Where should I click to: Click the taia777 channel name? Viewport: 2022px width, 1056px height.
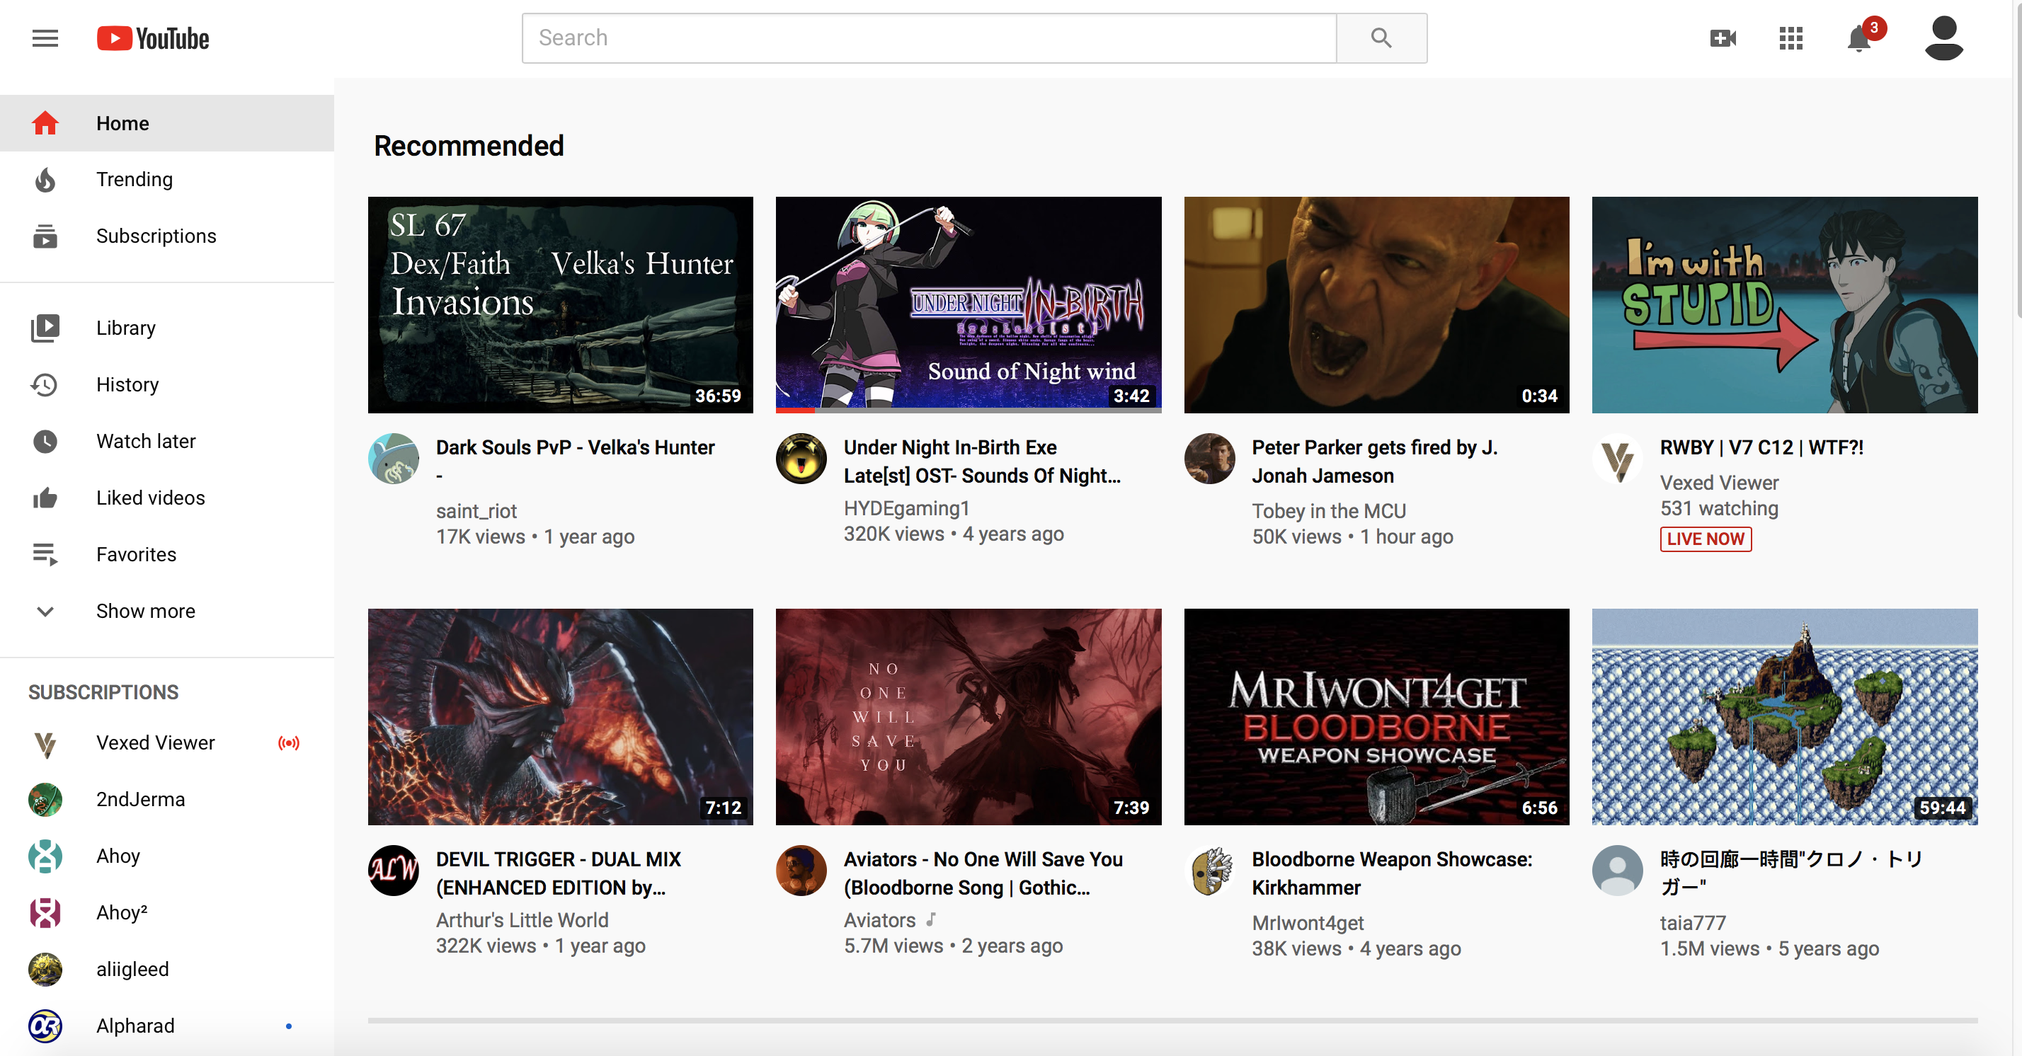1692,923
